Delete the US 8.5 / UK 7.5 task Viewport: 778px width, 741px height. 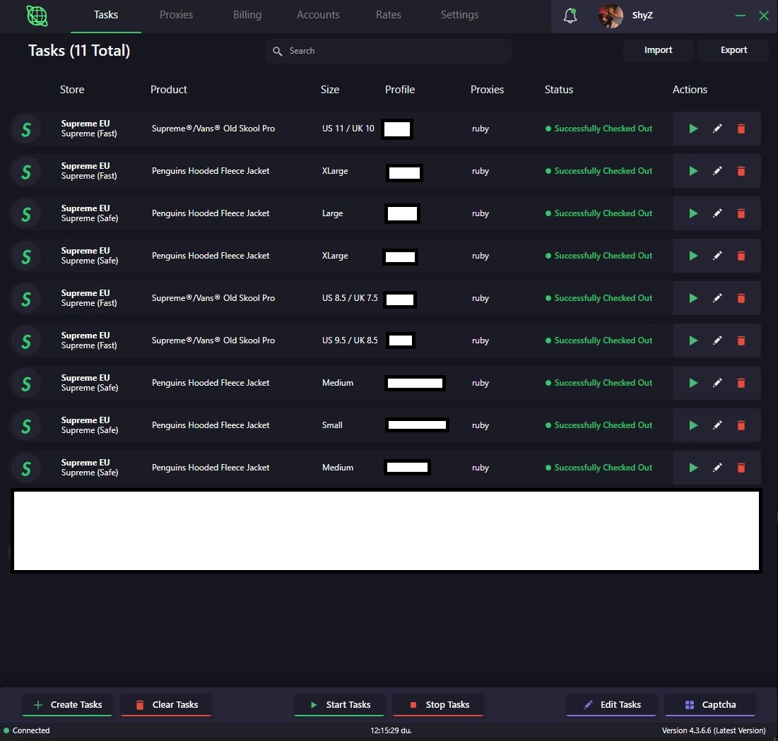pos(741,298)
